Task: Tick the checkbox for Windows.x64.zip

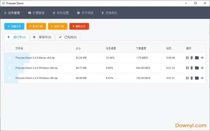Action: pyautogui.click(x=10, y=68)
